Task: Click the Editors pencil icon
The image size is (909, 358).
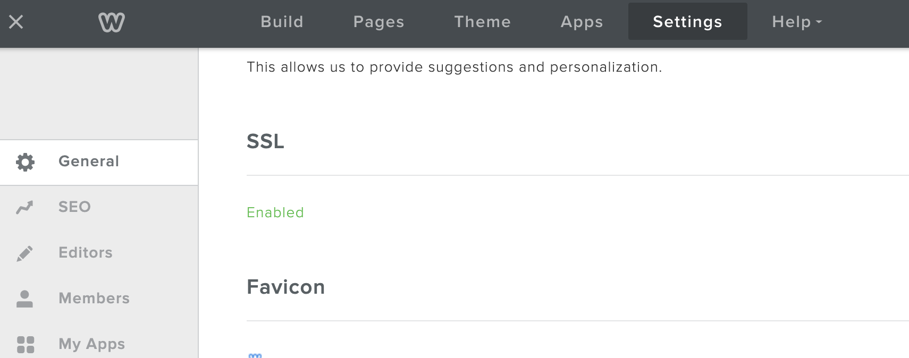Action: click(x=25, y=253)
